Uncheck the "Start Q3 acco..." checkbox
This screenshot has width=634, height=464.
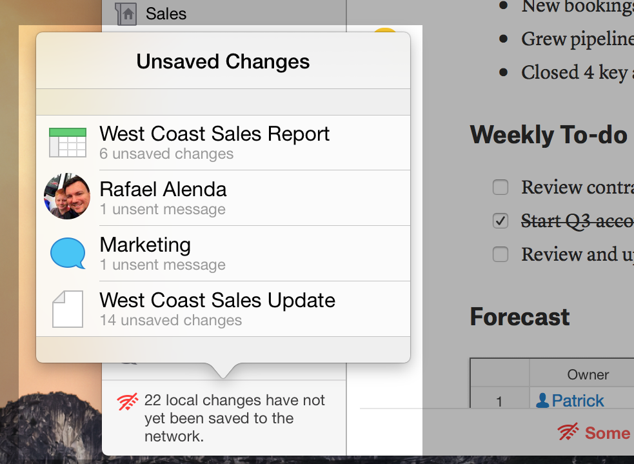tap(500, 221)
